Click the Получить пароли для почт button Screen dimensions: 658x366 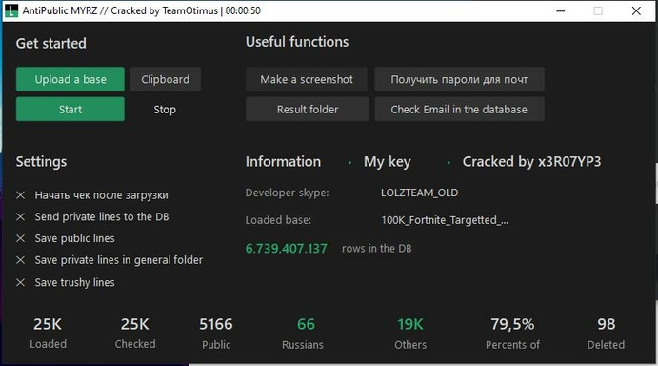coord(459,79)
